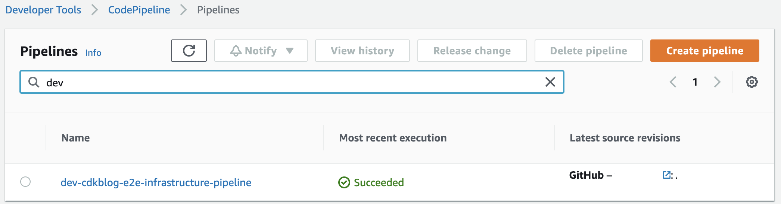This screenshot has height=204, width=781.
Task: Click the Delete pipeline button
Action: click(x=589, y=51)
